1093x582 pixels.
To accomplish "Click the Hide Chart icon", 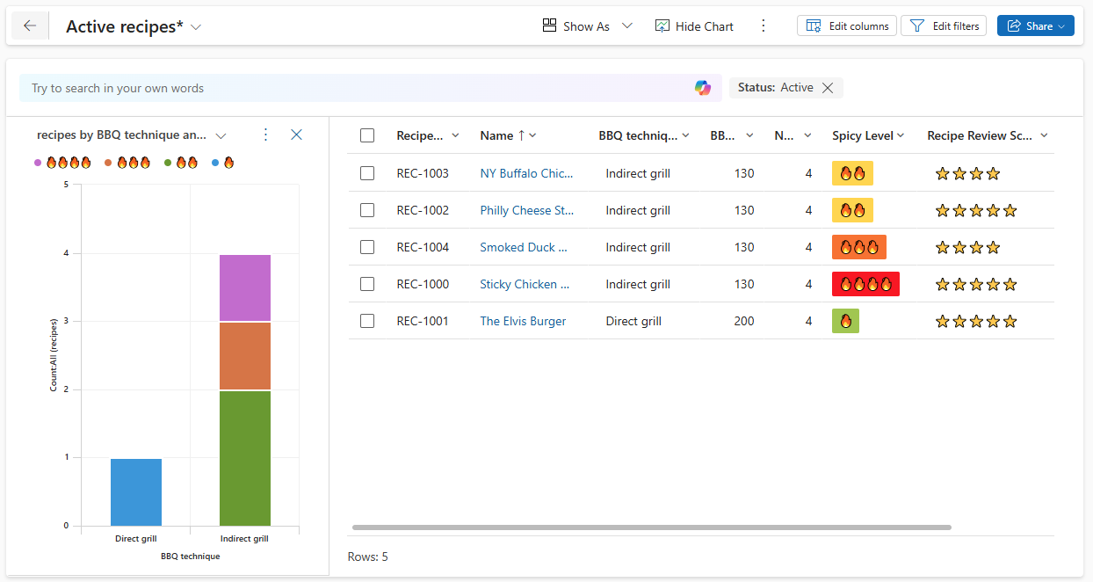I will tap(662, 25).
